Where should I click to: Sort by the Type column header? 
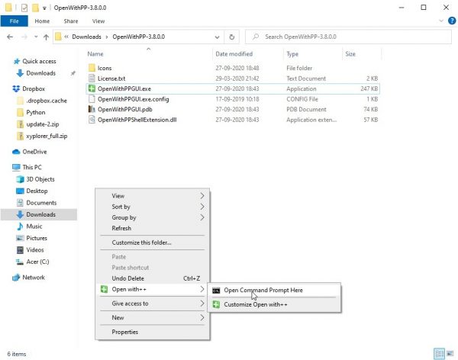[x=312, y=54]
